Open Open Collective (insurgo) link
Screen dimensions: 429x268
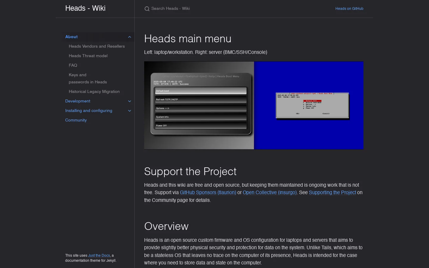point(270,192)
